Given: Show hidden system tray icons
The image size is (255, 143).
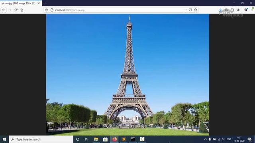Looking at the screenshot, I should tap(206, 139).
